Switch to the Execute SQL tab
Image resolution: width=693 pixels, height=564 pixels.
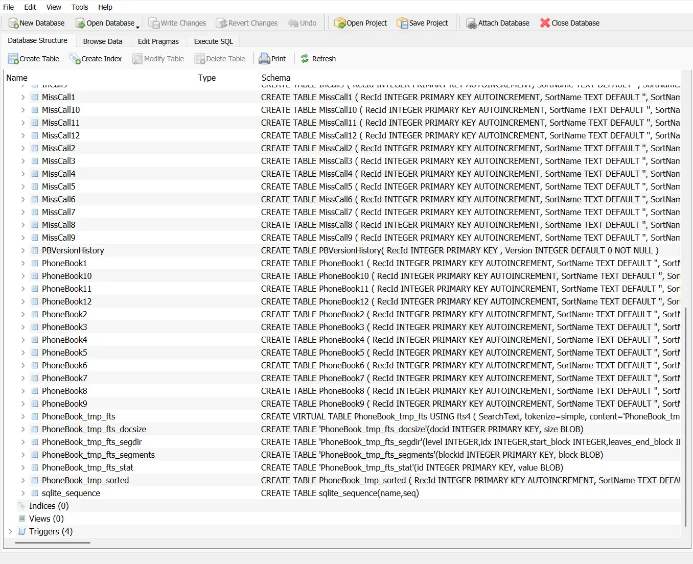[214, 41]
